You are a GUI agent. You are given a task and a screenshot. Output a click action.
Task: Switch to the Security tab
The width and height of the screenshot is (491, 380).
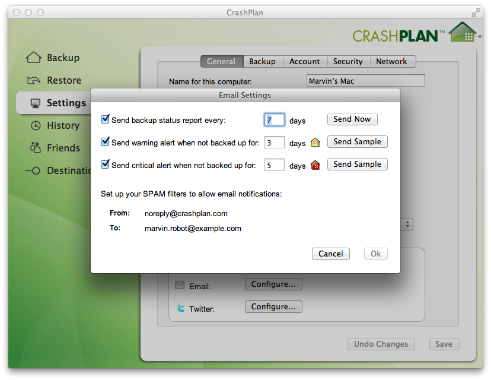[x=348, y=61]
